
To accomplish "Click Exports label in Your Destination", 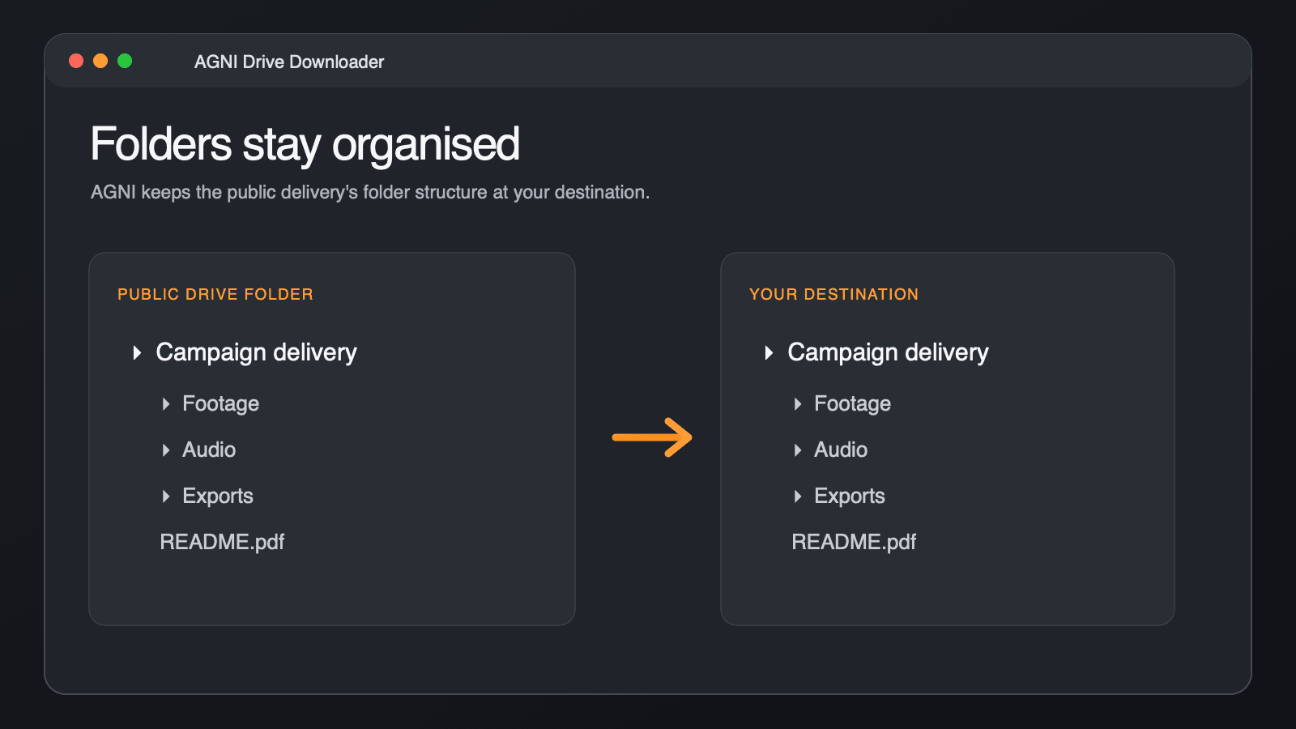I will 850,496.
